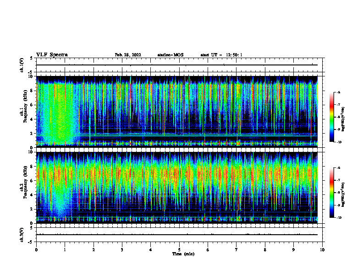Click ch.2 colorbar tick label "-10"
Viewport: 363px width, 280px height.
click(x=339, y=218)
